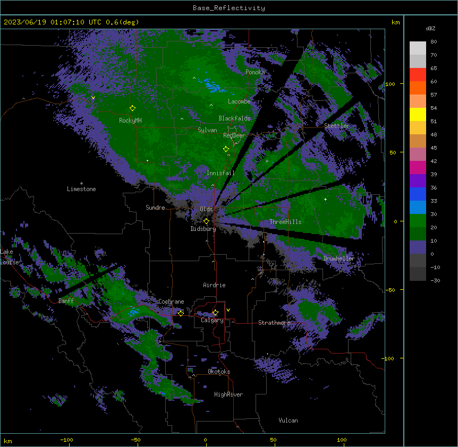
Task: Pick the orange 57–60 dBZ swatch
Action: [418, 88]
